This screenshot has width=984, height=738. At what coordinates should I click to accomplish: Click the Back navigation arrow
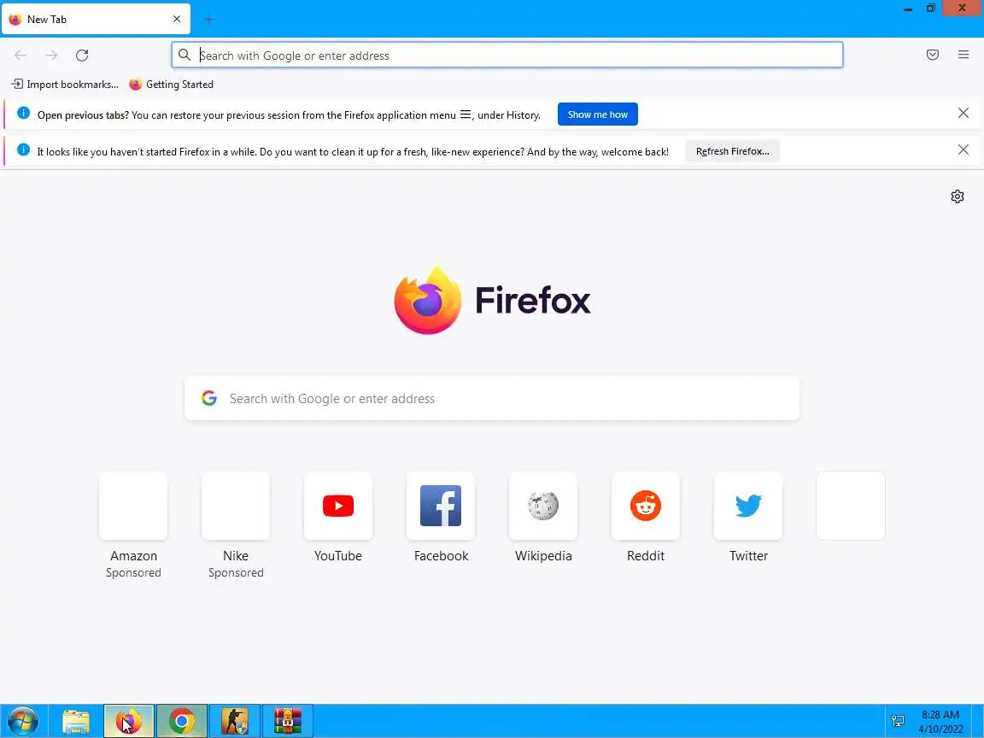(20, 56)
